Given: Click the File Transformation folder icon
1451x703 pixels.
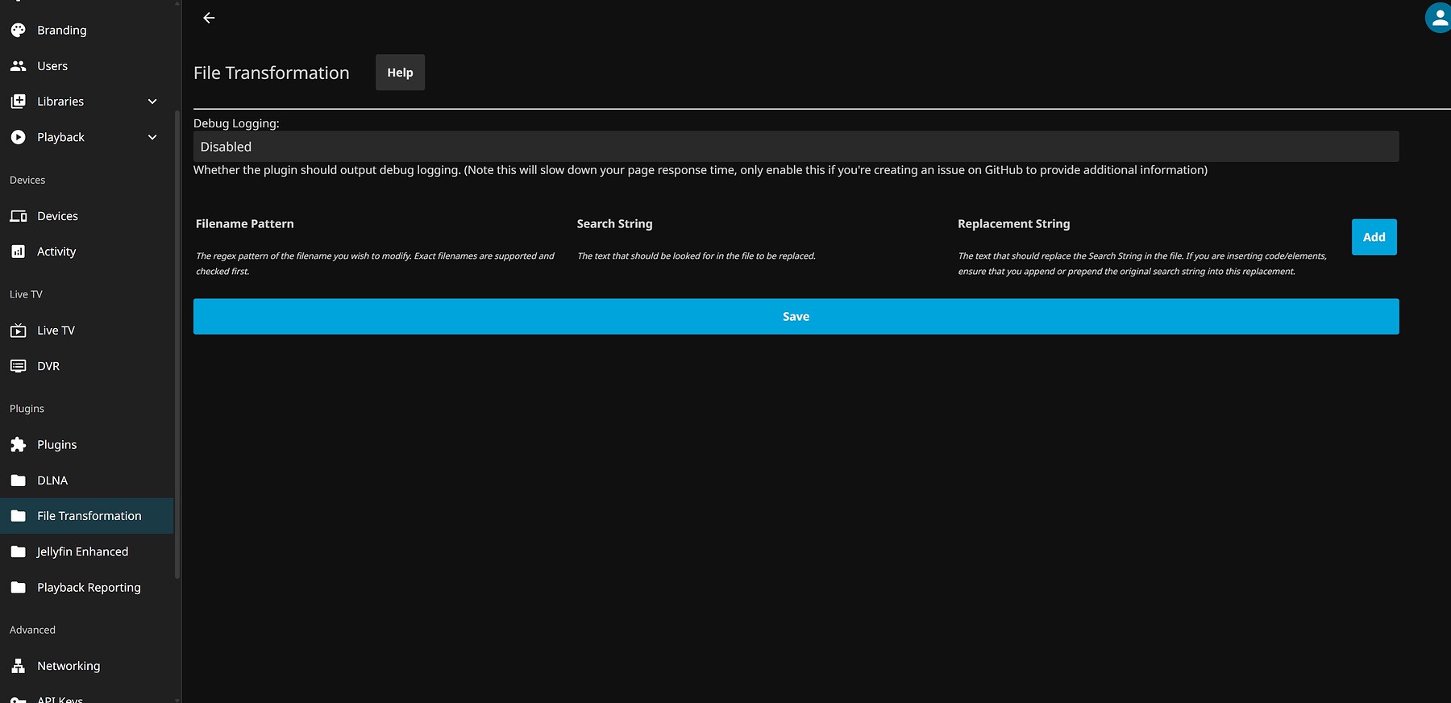Looking at the screenshot, I should [18, 516].
